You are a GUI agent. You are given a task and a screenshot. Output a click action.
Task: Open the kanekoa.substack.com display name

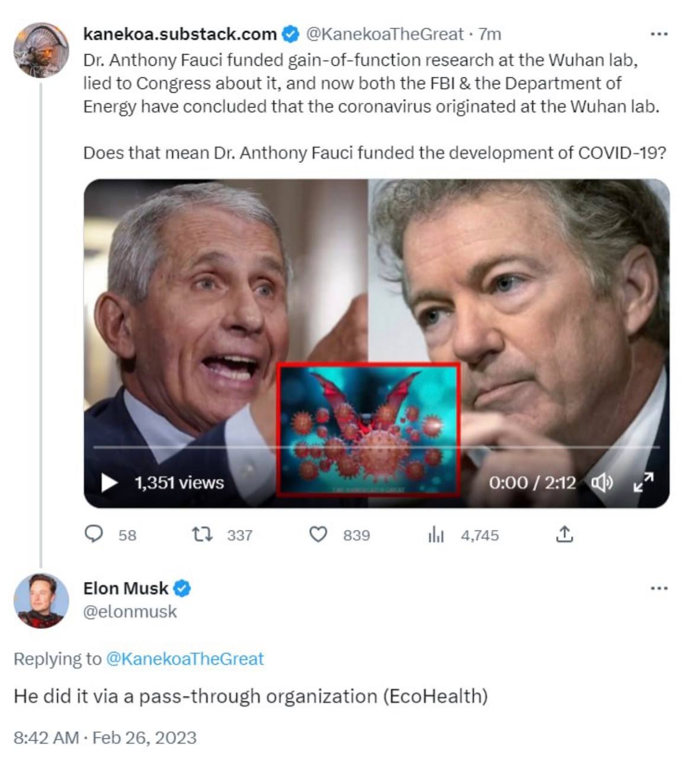pos(179,34)
